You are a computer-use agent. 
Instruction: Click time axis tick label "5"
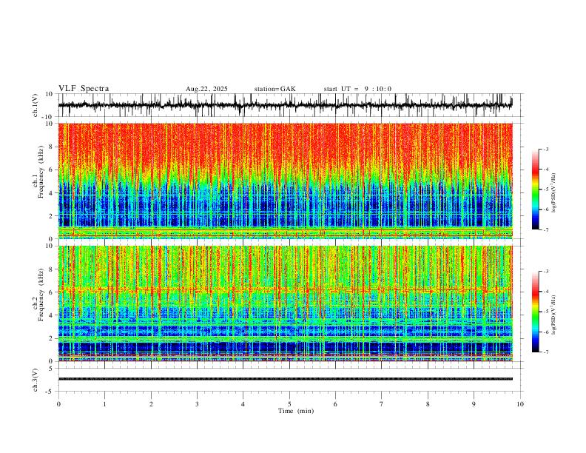click(x=289, y=404)
